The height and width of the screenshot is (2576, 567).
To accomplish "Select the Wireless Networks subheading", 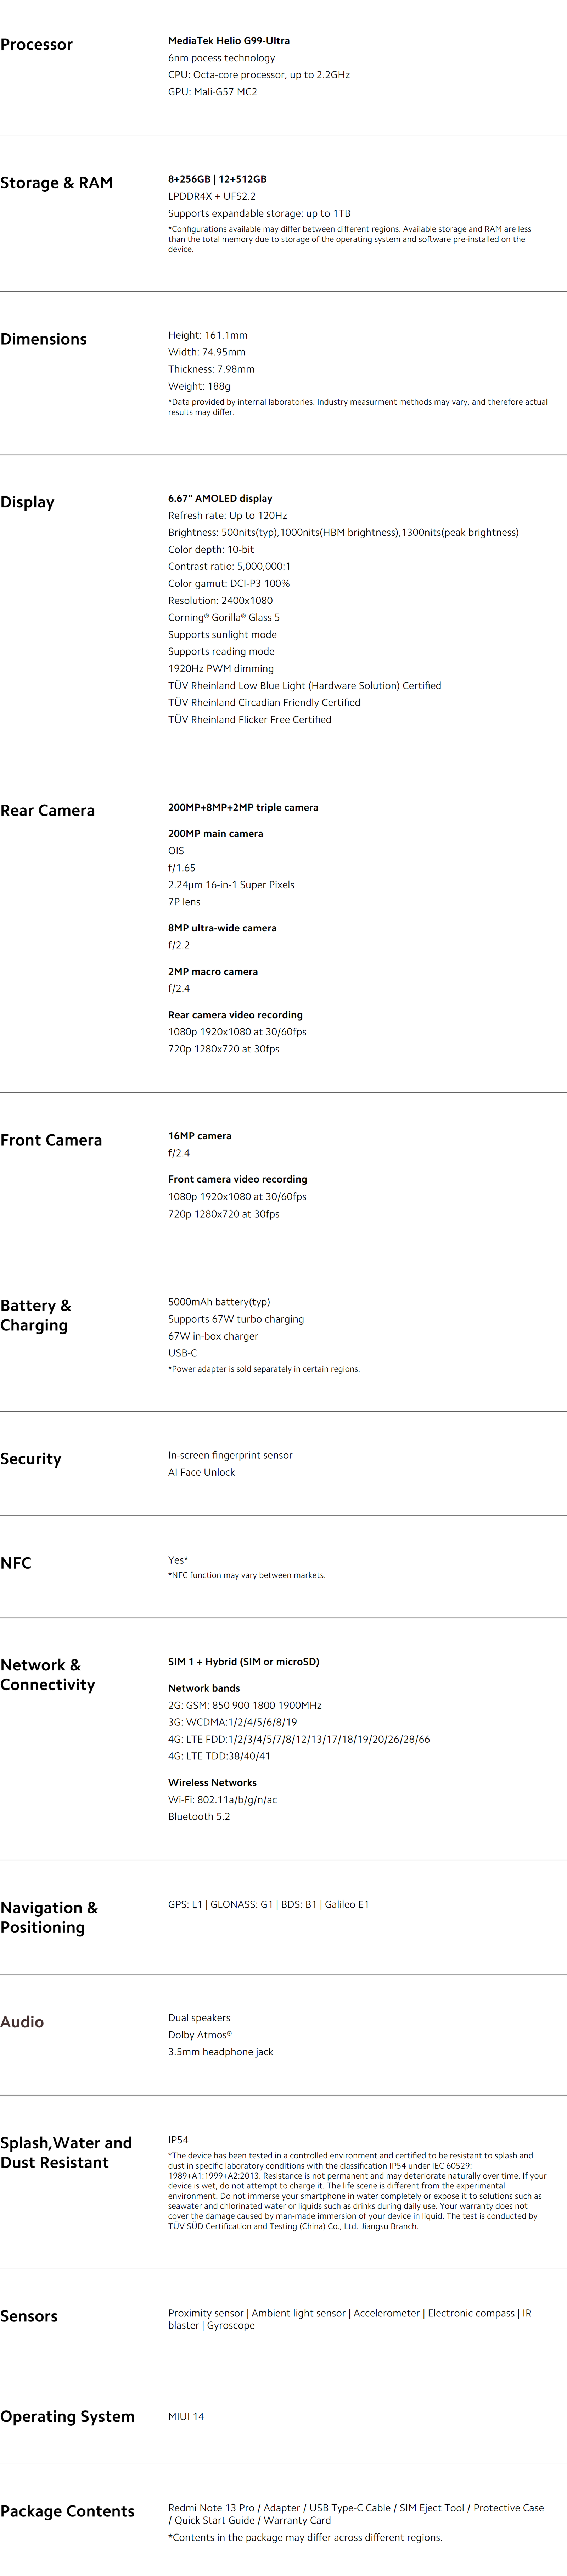I will [212, 1782].
